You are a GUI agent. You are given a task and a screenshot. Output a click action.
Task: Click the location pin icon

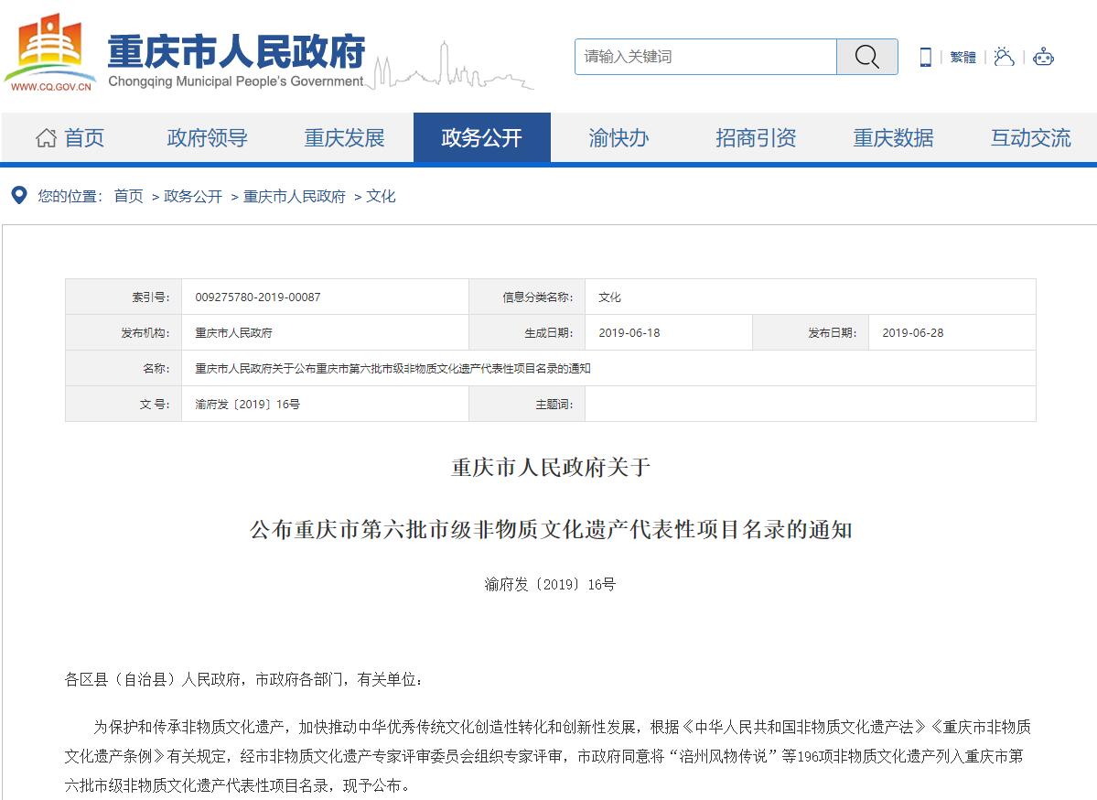click(x=19, y=195)
